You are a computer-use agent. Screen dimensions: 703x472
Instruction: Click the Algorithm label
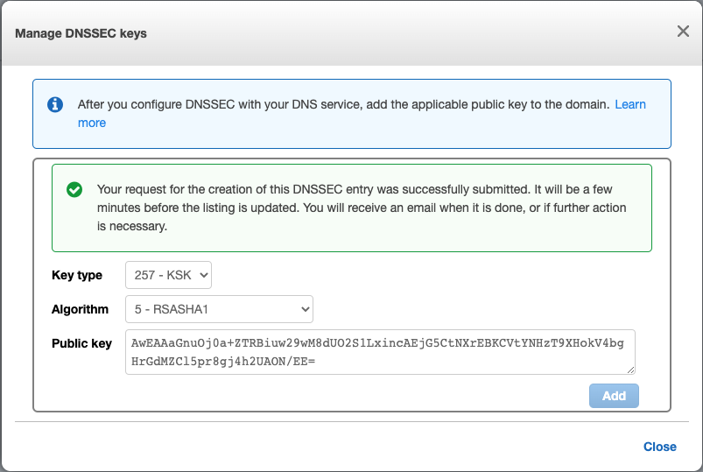(x=80, y=309)
